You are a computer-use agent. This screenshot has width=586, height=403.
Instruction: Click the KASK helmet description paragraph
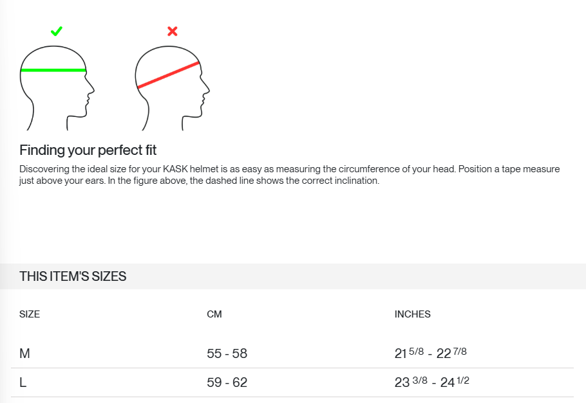290,175
